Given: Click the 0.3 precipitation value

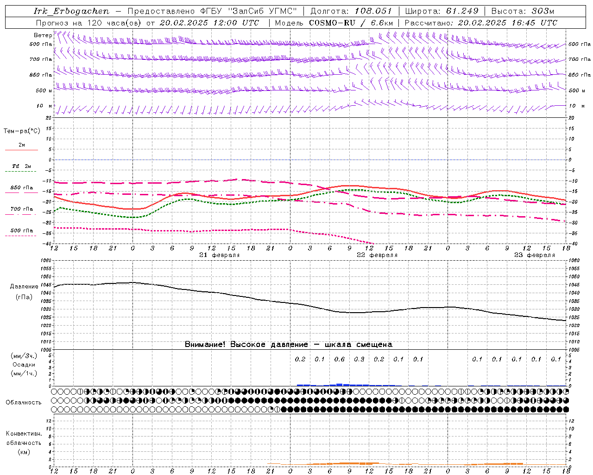Looking at the screenshot, I should point(360,359).
